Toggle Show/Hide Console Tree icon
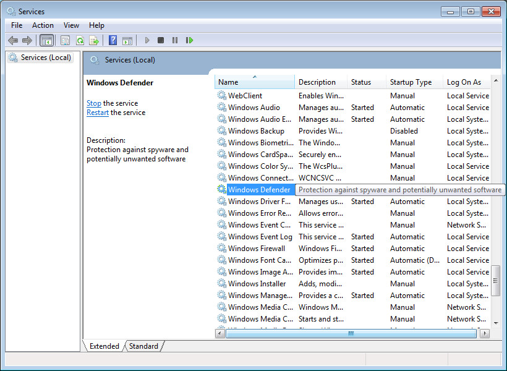Screen dimensions: 507x371 tap(47, 40)
